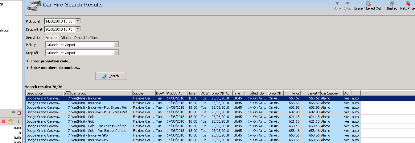Viewport: 415px width, 143px height.
Task: Sort by Price column header
Action: coord(292,93)
